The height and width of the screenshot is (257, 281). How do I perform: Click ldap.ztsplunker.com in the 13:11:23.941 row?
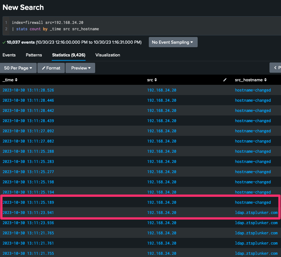256,213
